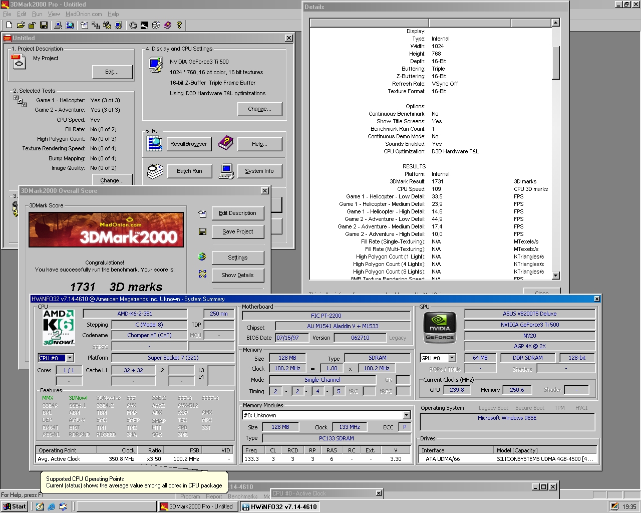The width and height of the screenshot is (641, 513).
Task: Click the System Info computer toolbar icon
Action: pos(58,25)
